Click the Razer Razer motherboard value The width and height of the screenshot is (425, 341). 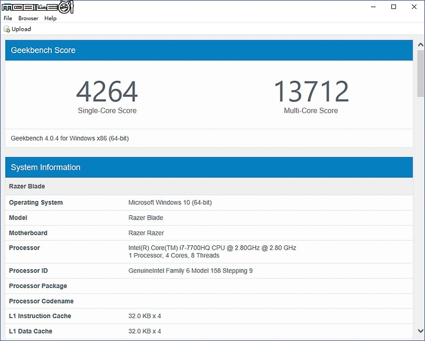point(146,233)
